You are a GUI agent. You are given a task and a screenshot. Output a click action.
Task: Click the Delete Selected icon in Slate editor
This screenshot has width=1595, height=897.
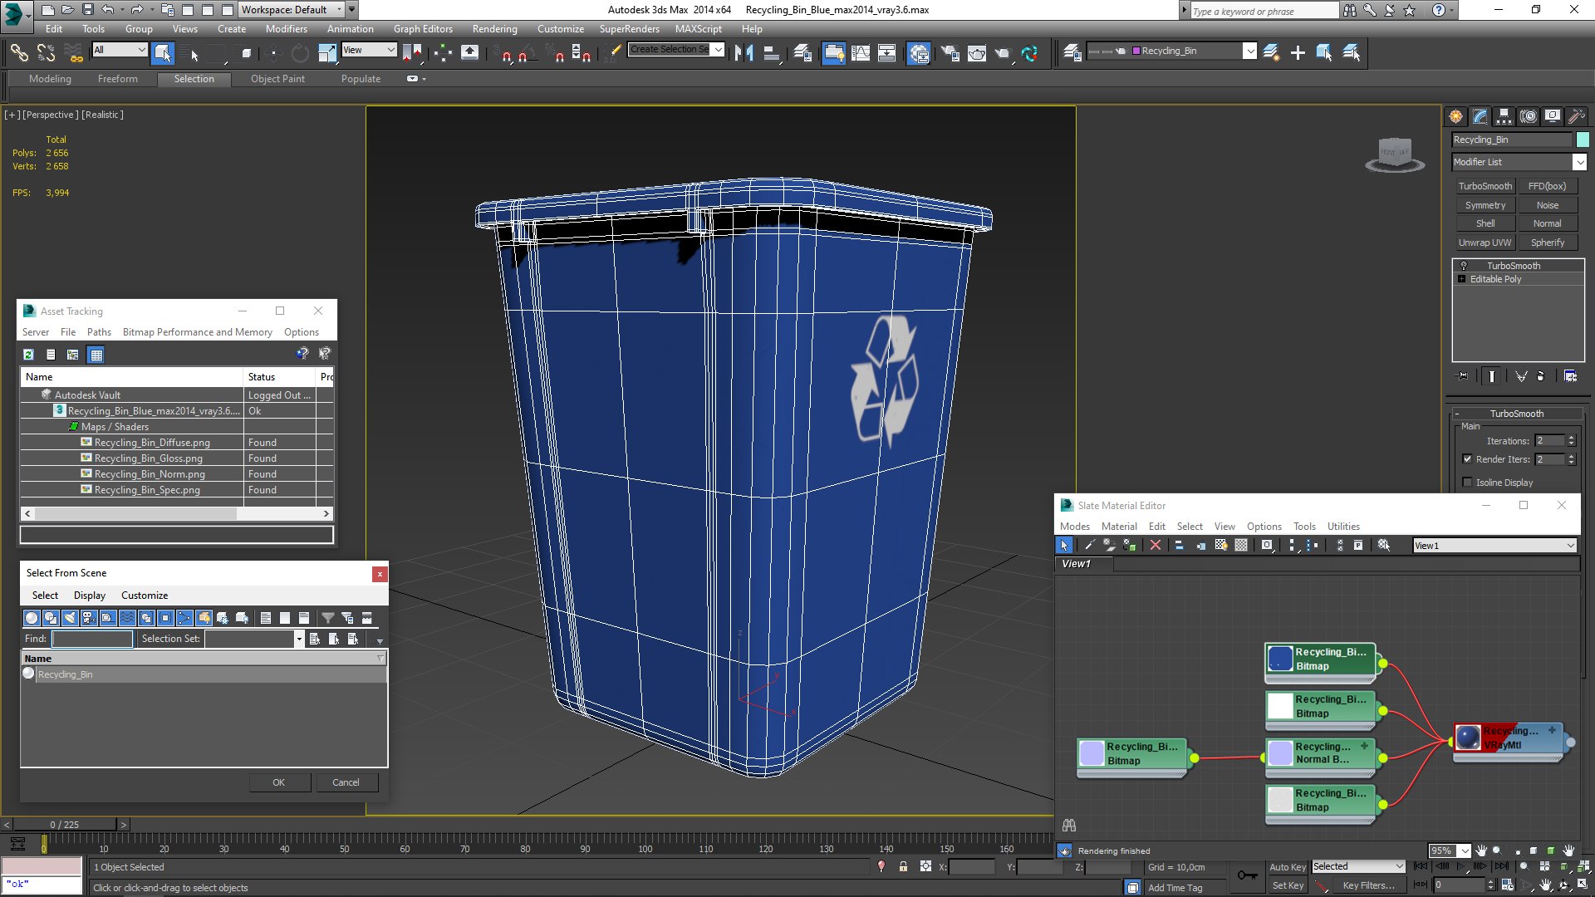(x=1155, y=546)
